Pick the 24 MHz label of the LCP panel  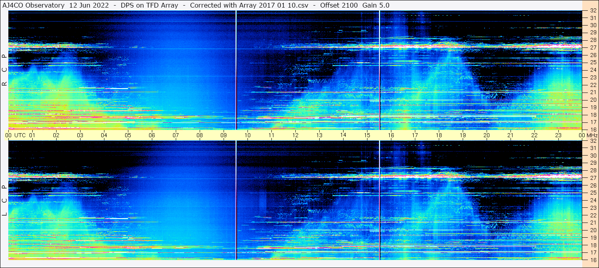593,200
